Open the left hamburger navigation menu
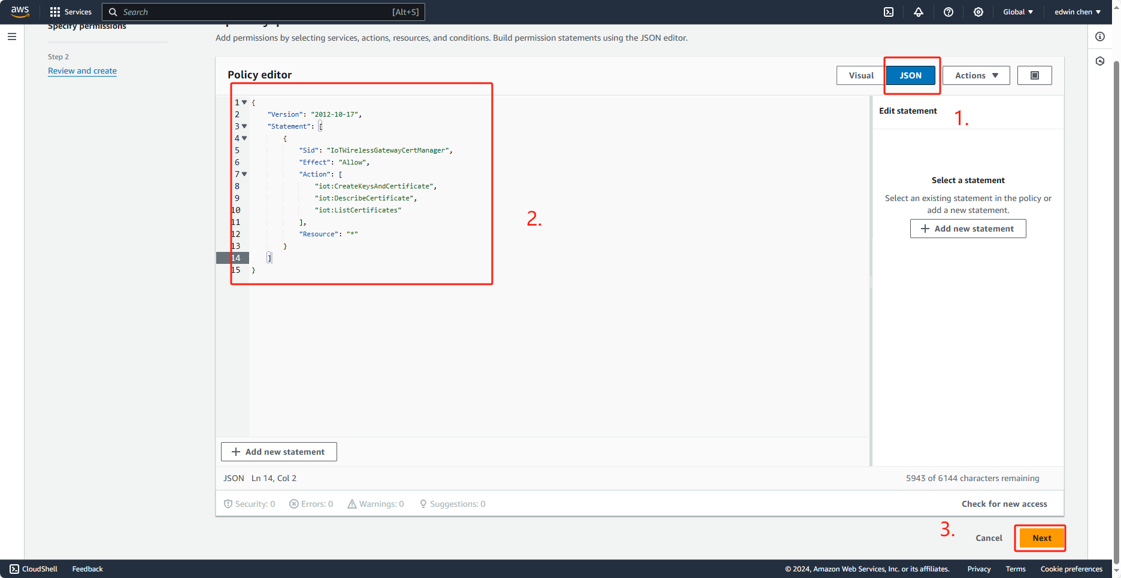 point(12,36)
